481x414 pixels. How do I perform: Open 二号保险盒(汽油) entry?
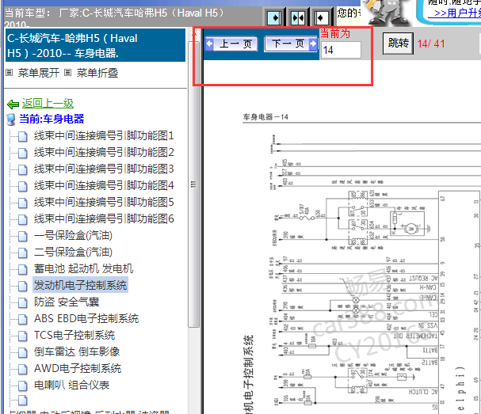(73, 252)
